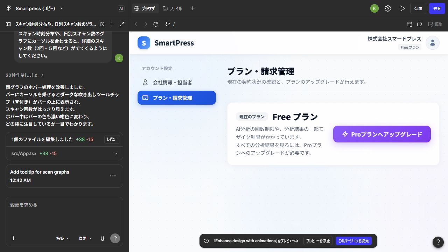
Task: Open chat history clock icon
Action: [102, 24]
